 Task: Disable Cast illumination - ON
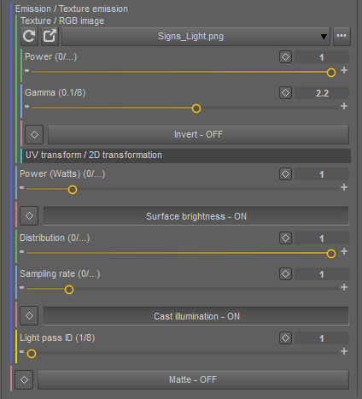coord(196,316)
